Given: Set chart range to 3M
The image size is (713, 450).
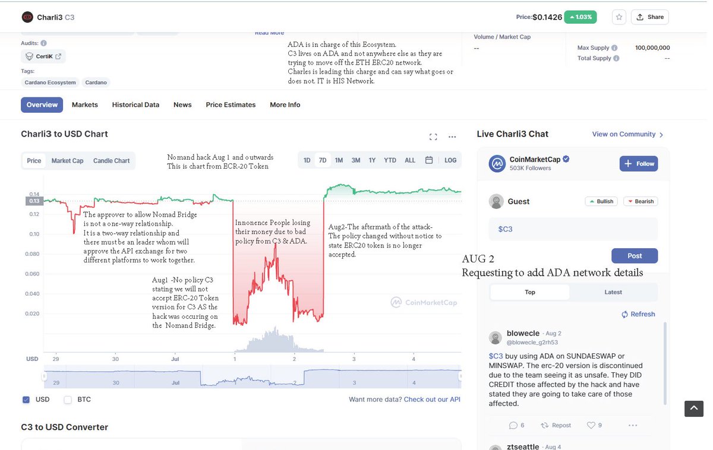Looking at the screenshot, I should click(x=356, y=160).
